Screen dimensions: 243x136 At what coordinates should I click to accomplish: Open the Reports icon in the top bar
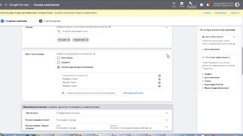pyautogui.click(x=181, y=4)
